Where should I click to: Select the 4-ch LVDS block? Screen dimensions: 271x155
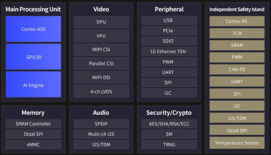point(101,91)
